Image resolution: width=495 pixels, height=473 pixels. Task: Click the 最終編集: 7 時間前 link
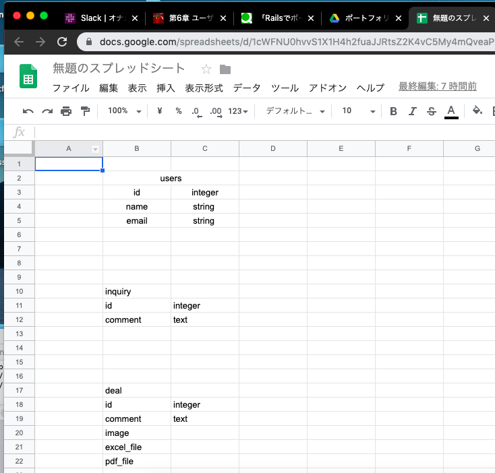pos(438,86)
